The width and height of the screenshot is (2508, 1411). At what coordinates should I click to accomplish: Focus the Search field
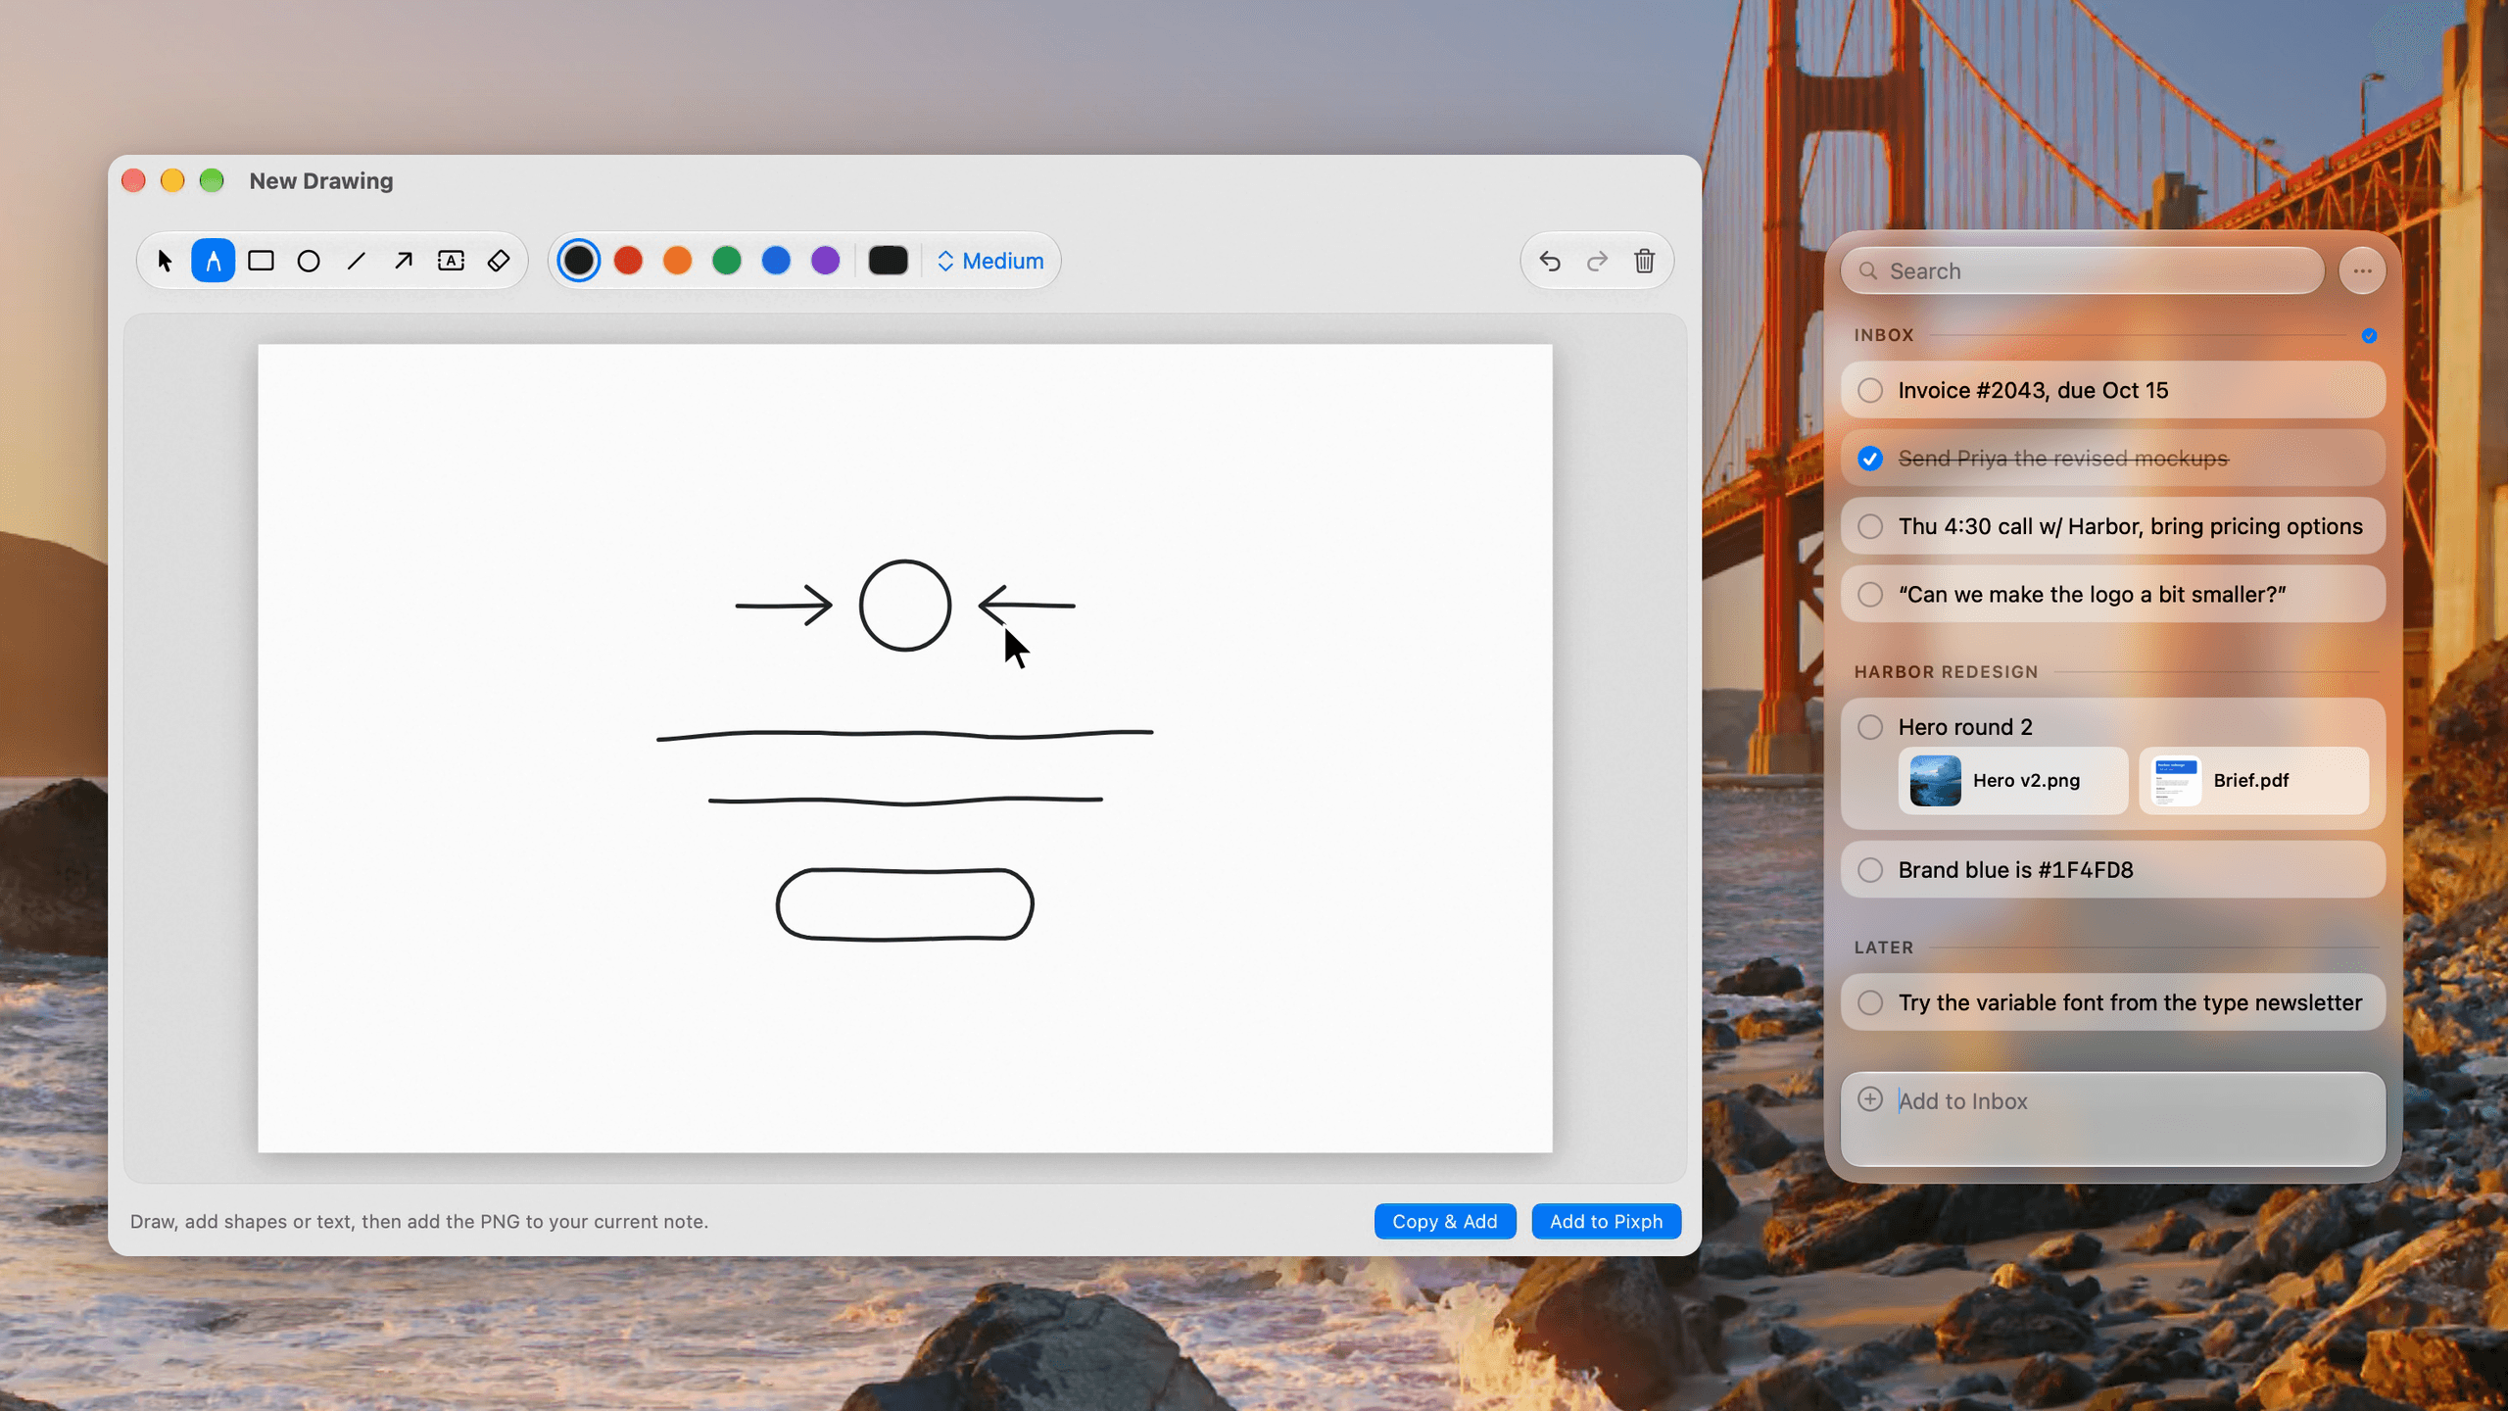point(2082,271)
